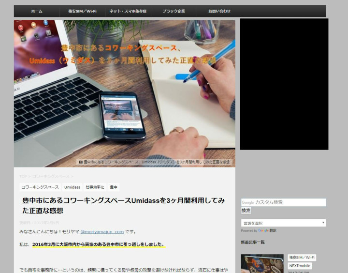This screenshot has height=273, width=348.
Task: Select the 仕事効率化 tag button
Action: pos(95,187)
